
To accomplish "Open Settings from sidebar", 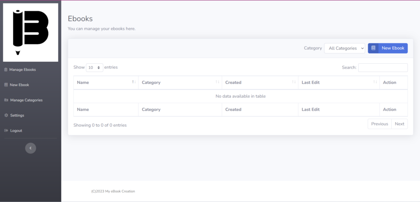I will (17, 115).
